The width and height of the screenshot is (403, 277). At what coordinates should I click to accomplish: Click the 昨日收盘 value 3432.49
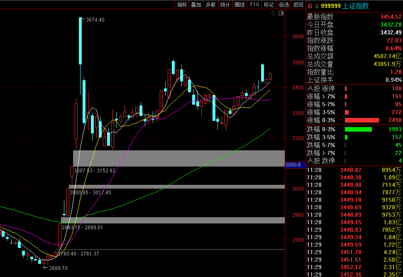[x=391, y=33]
